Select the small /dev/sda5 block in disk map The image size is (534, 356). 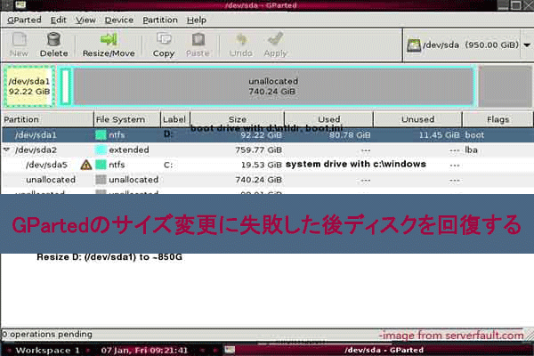[65, 86]
